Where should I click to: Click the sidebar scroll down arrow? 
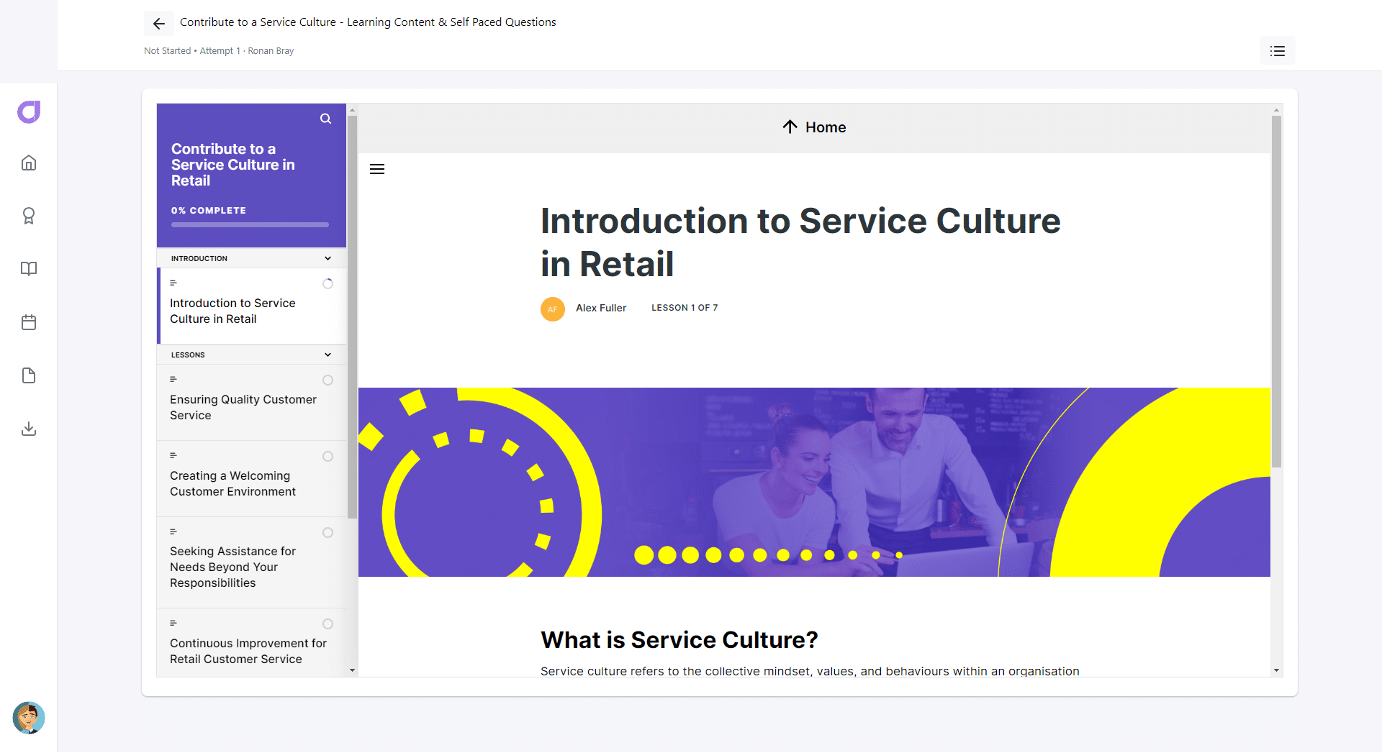tap(352, 670)
